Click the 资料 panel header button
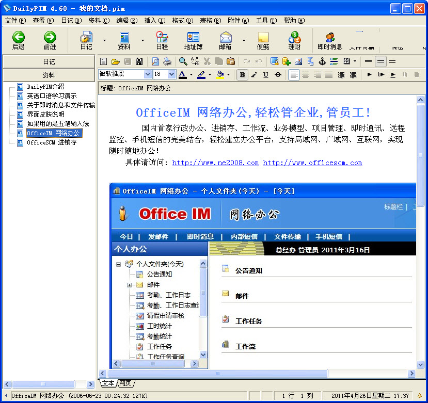Image resolution: width=428 pixels, height=403 pixels. coord(49,75)
